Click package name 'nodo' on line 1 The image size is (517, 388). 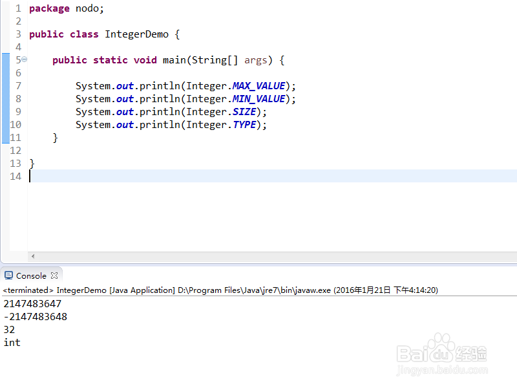(x=87, y=8)
